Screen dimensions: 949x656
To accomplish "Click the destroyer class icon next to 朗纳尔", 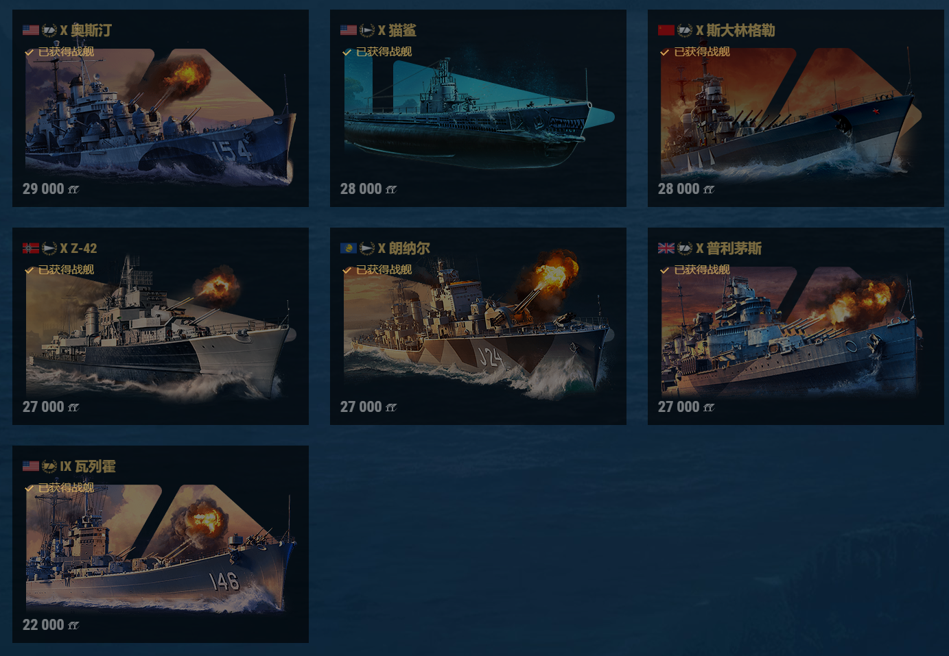I will pyautogui.click(x=367, y=248).
